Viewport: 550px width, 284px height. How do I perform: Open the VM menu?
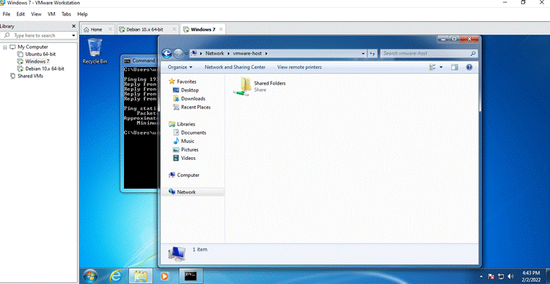point(51,14)
